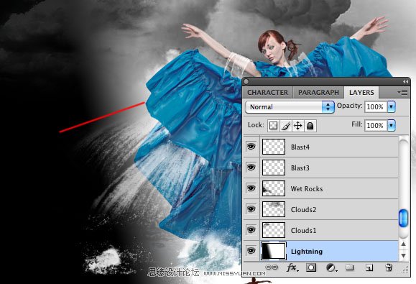The image size is (416, 284).
Task: Select the Clouds1 layer thumbnail
Action: [x=274, y=230]
